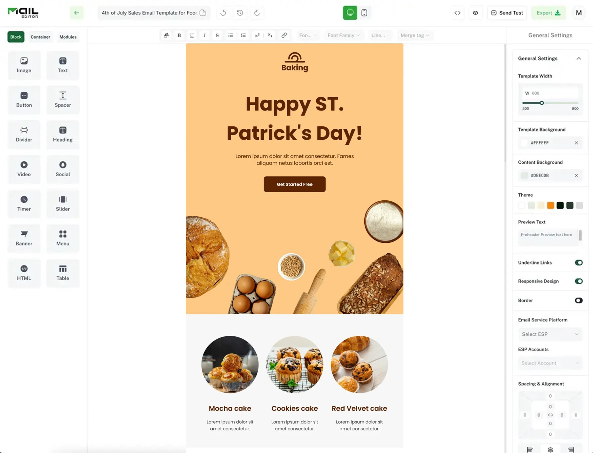Select the Mocha cake image
Image resolution: width=593 pixels, height=453 pixels.
click(230, 364)
